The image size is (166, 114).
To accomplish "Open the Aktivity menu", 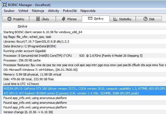I will tap(54, 11).
